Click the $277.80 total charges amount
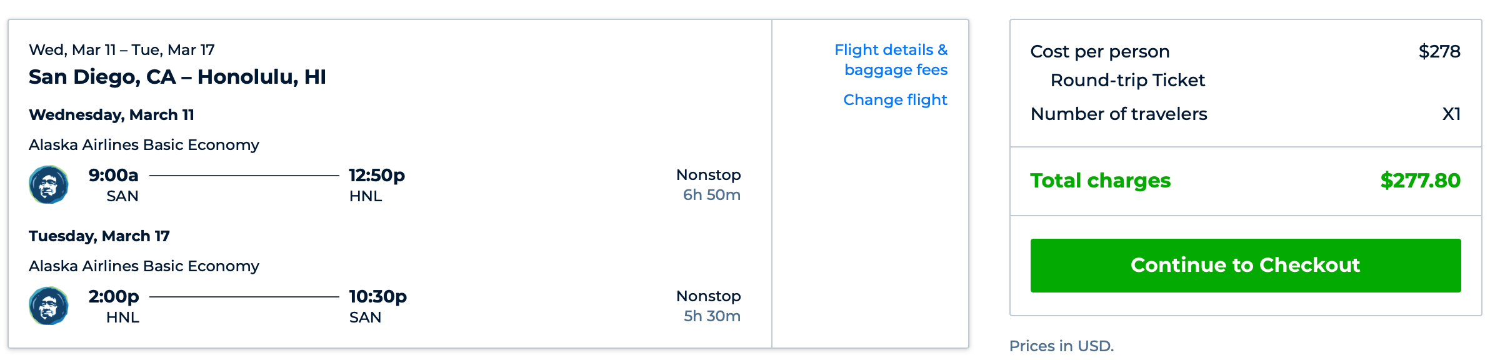Screen dimensions: 1490x360 click(1420, 181)
